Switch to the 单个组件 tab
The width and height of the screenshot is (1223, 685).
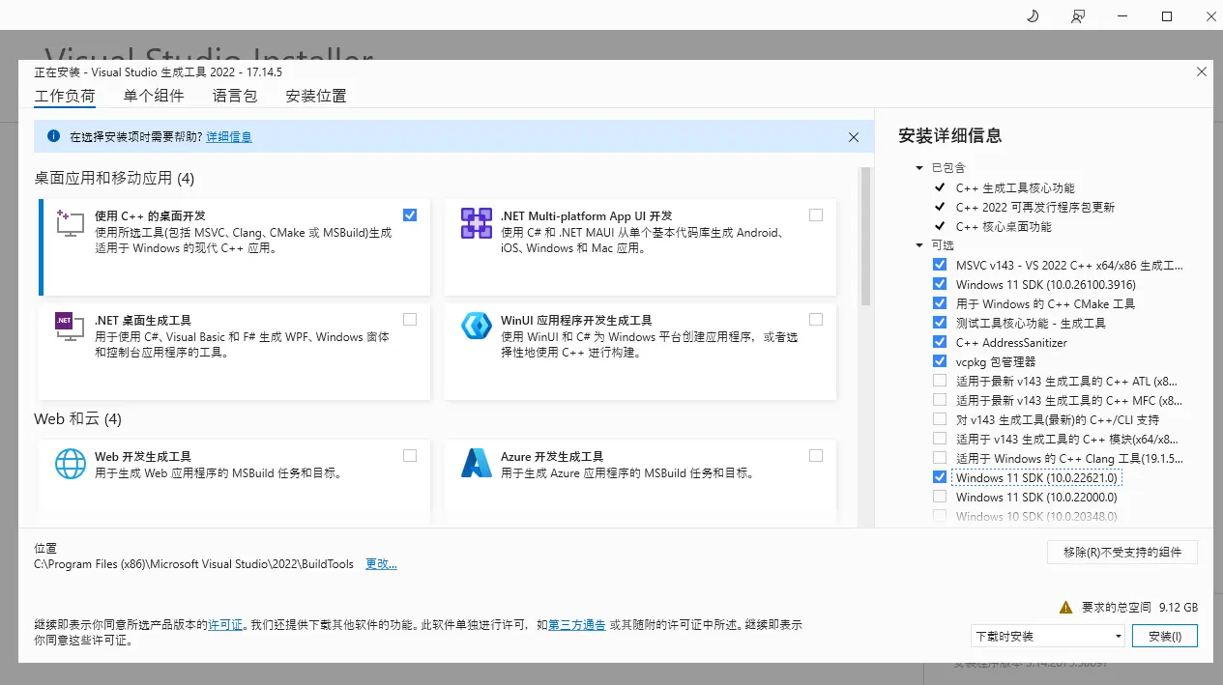[x=154, y=96]
